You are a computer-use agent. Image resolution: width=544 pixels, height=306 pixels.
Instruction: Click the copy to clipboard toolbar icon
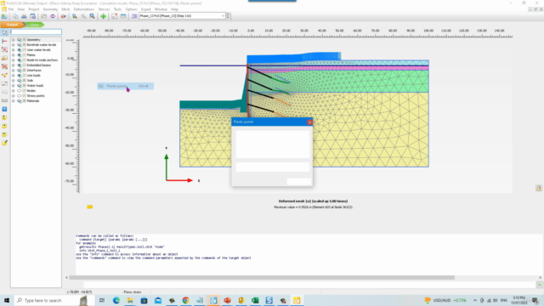click(x=15, y=16)
